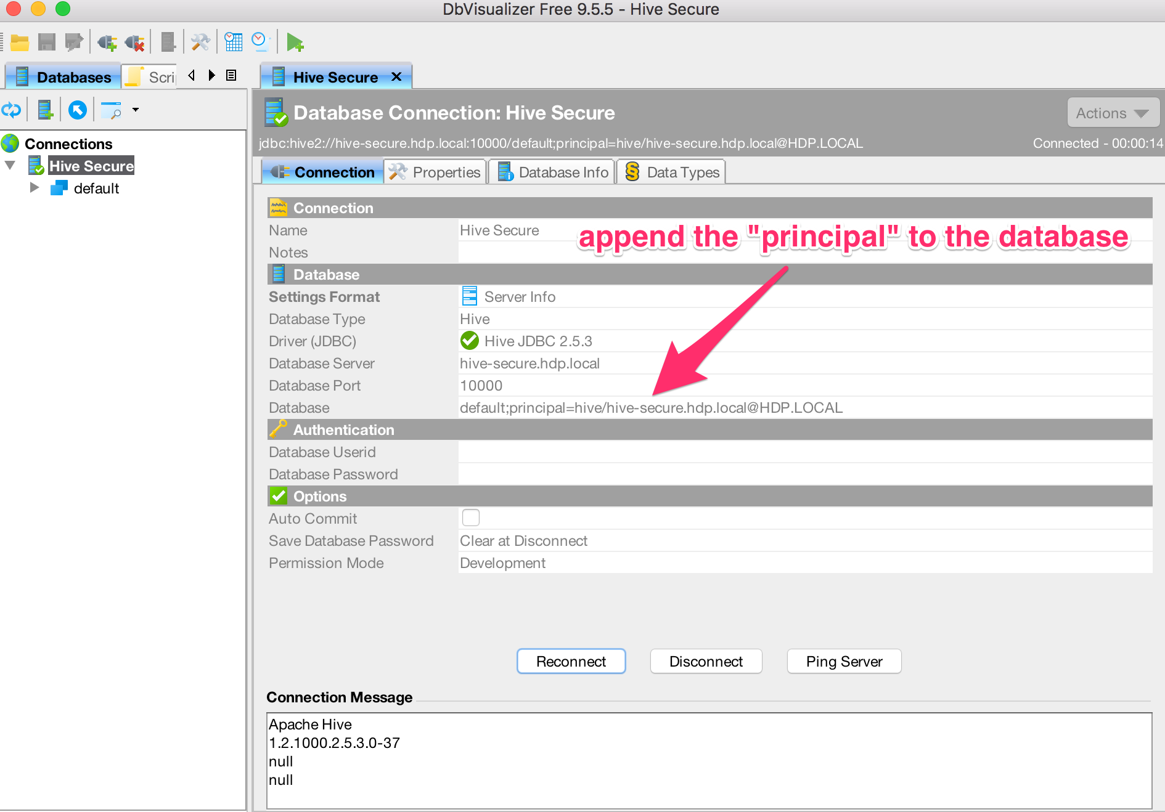The height and width of the screenshot is (812, 1165).
Task: Click the Open file folder icon
Action: [20, 43]
